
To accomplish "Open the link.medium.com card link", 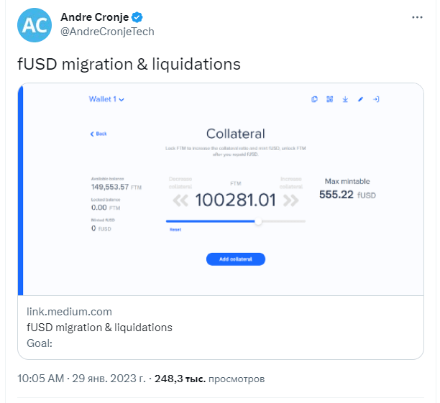I will click(69, 312).
